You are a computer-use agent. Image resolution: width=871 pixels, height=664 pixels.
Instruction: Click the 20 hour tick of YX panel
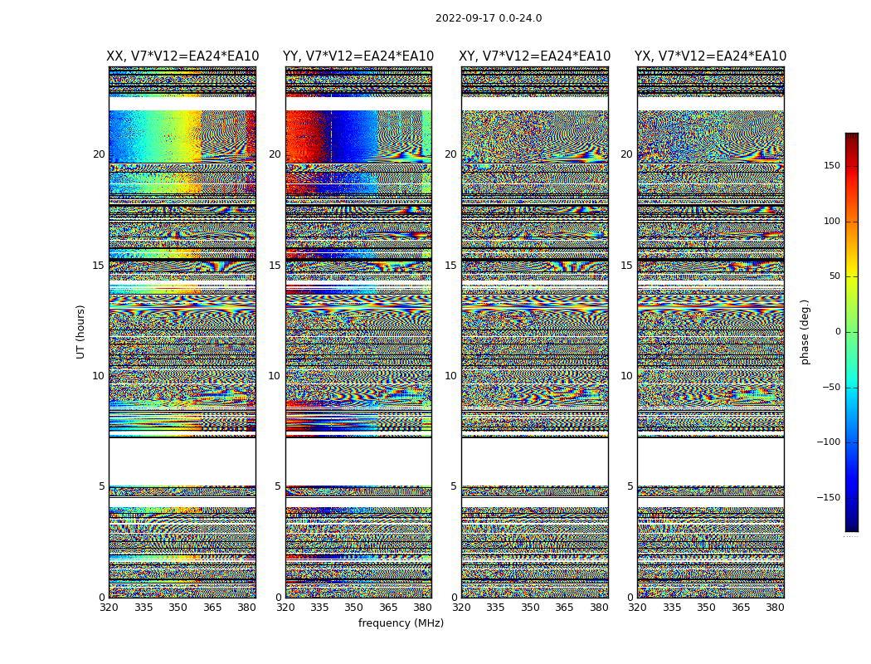[626, 154]
